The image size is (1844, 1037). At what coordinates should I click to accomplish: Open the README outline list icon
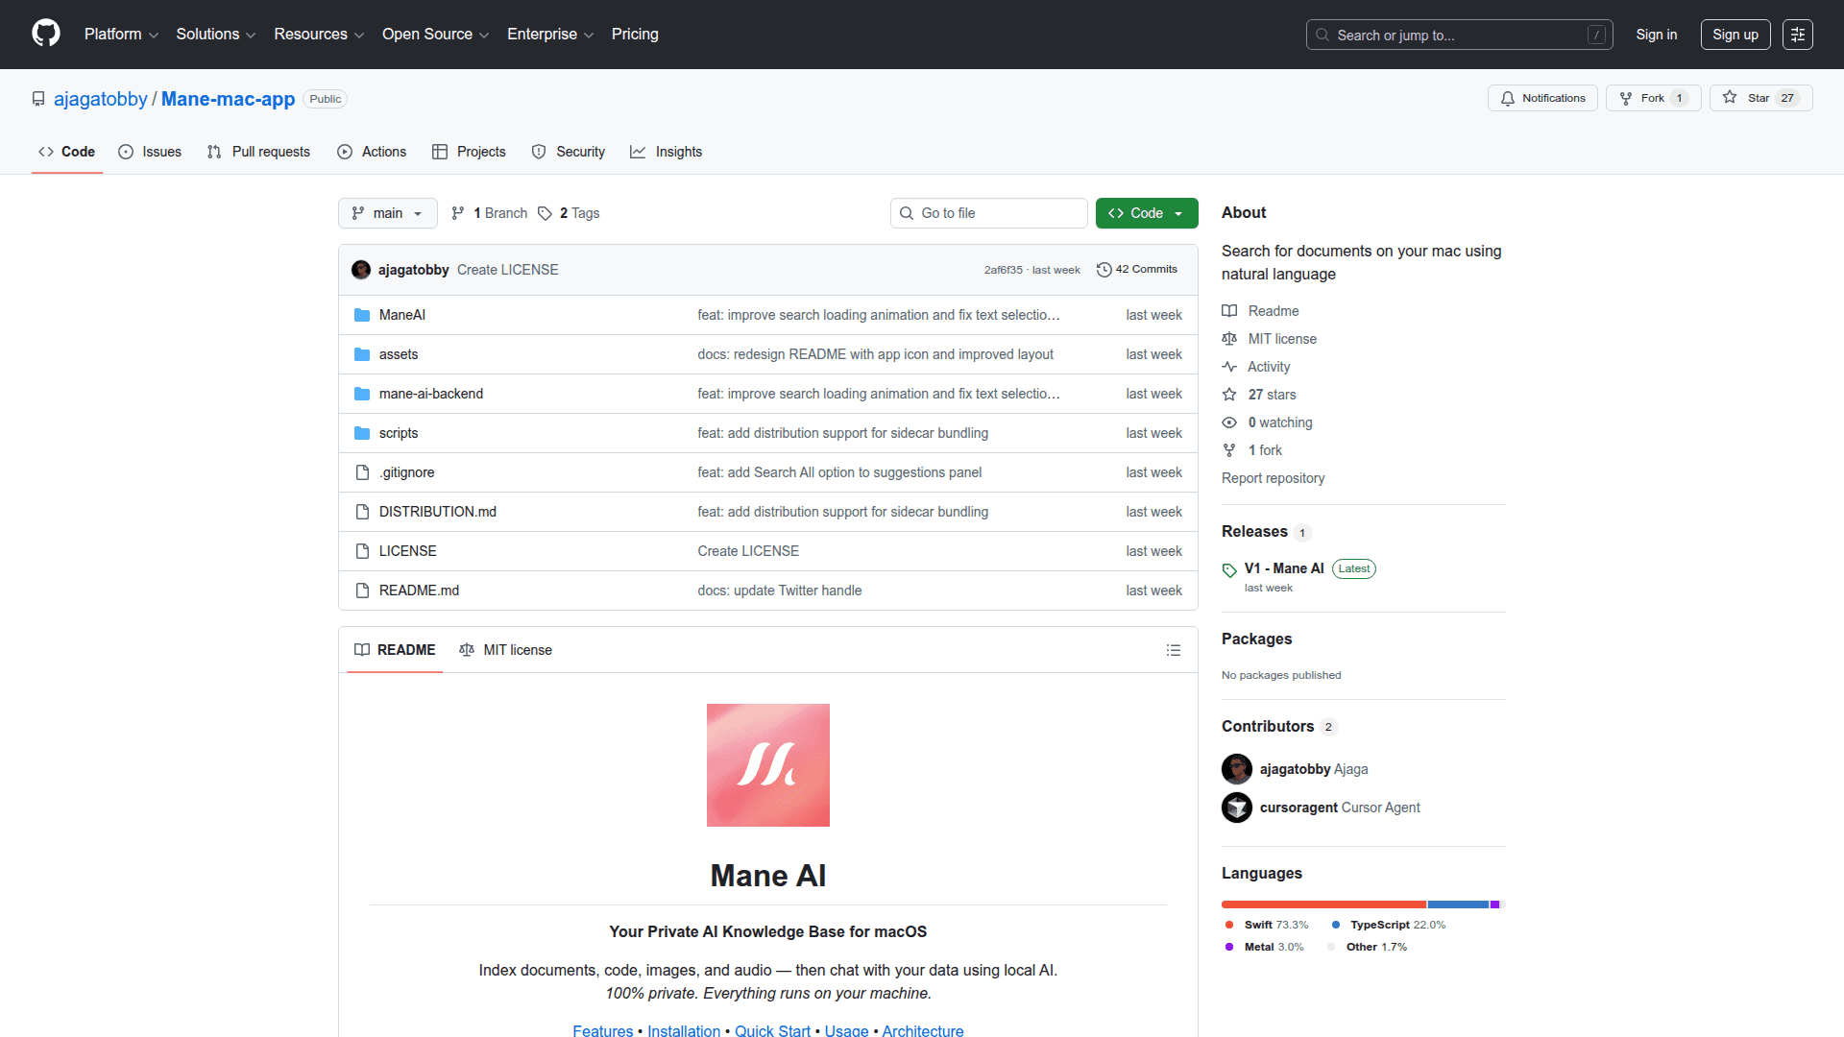(x=1173, y=650)
